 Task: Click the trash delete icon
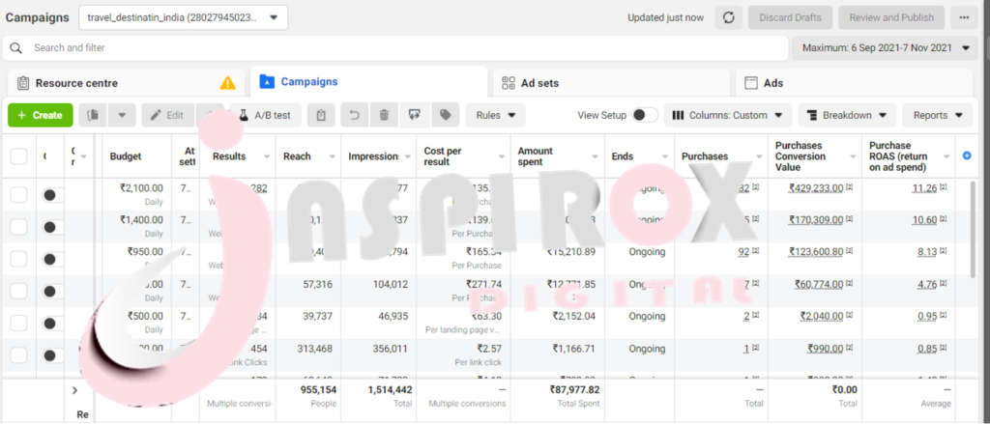(384, 115)
